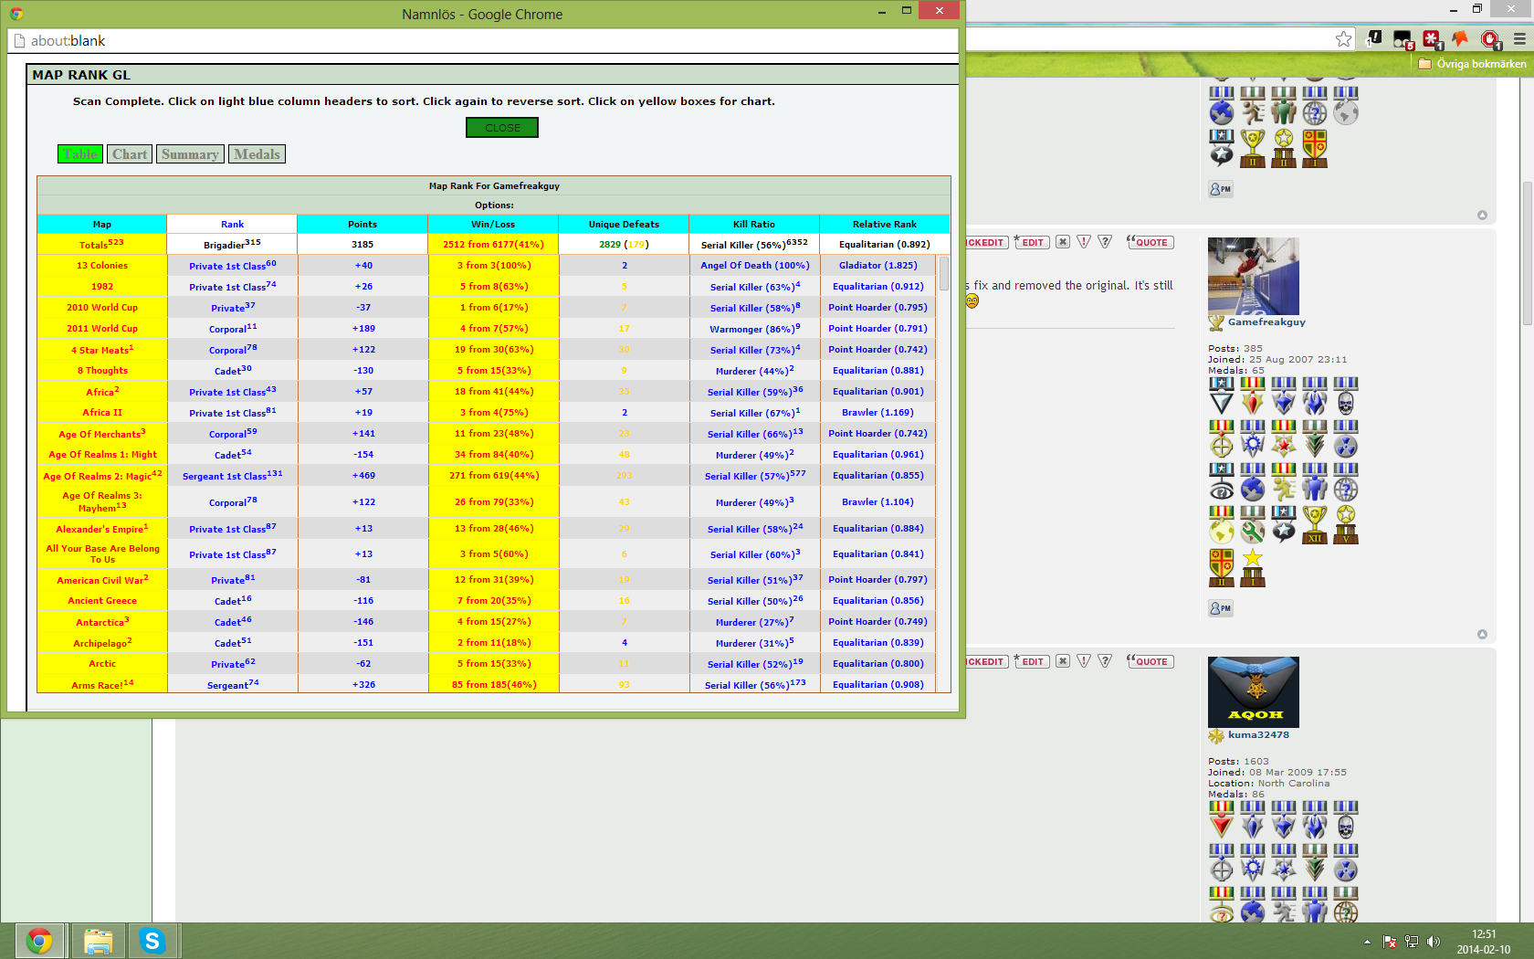Click the Map Rank table vertical scrollbar
This screenshot has width=1534, height=959.
pyautogui.click(x=944, y=274)
